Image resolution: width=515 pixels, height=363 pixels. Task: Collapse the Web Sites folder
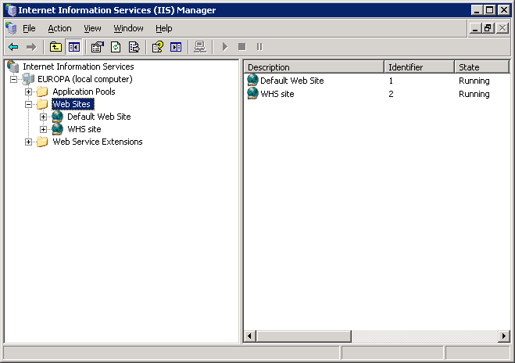[29, 104]
